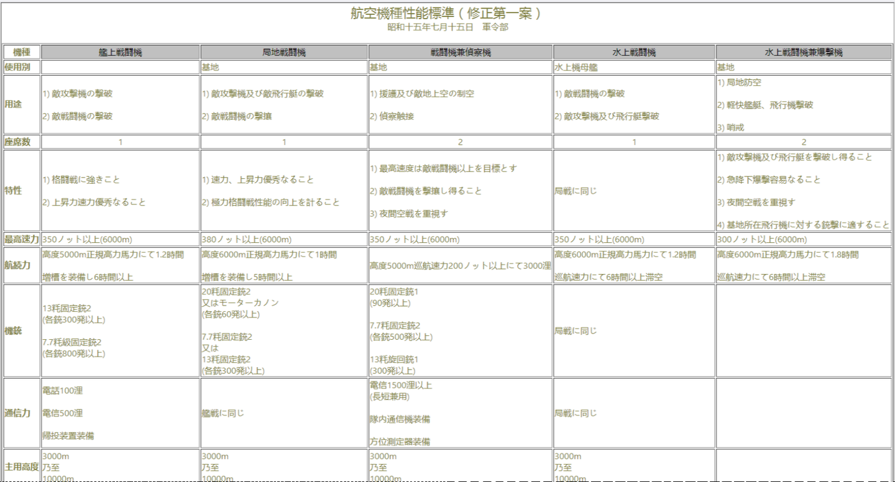Click the text 20粍固定銃1
This screenshot has height=482, width=895.
coord(394,291)
